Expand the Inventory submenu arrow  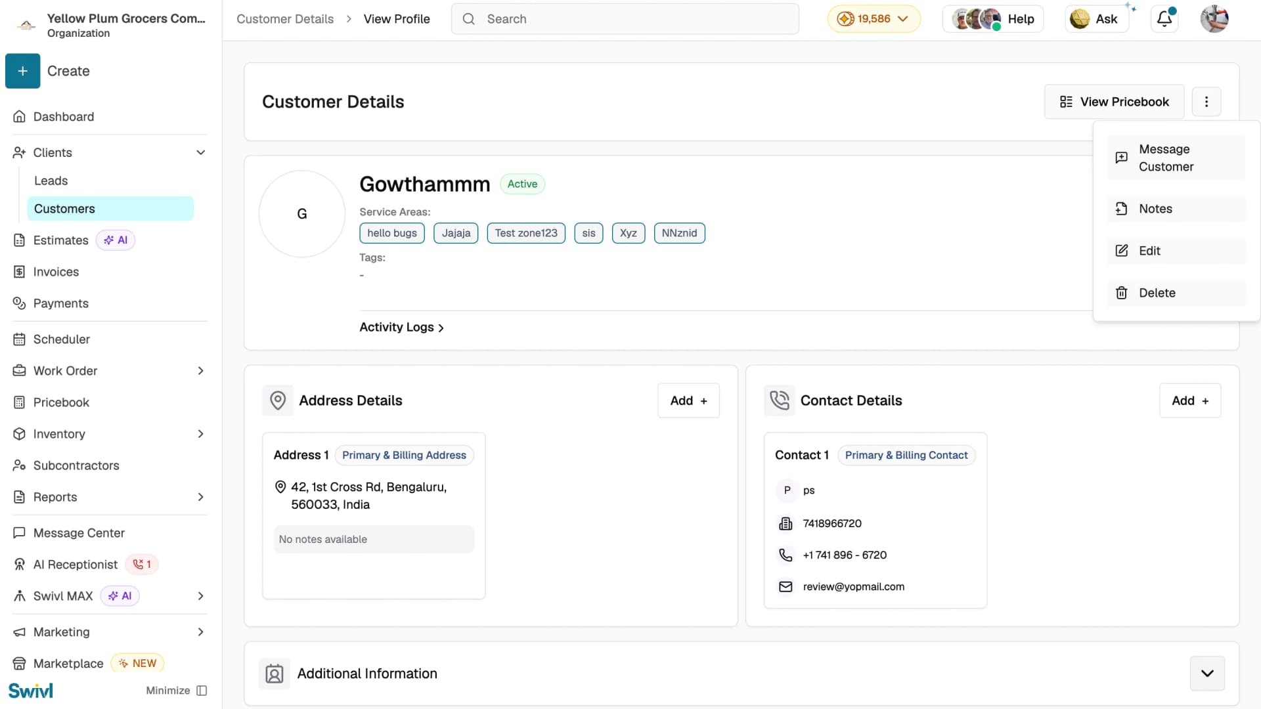pyautogui.click(x=201, y=434)
